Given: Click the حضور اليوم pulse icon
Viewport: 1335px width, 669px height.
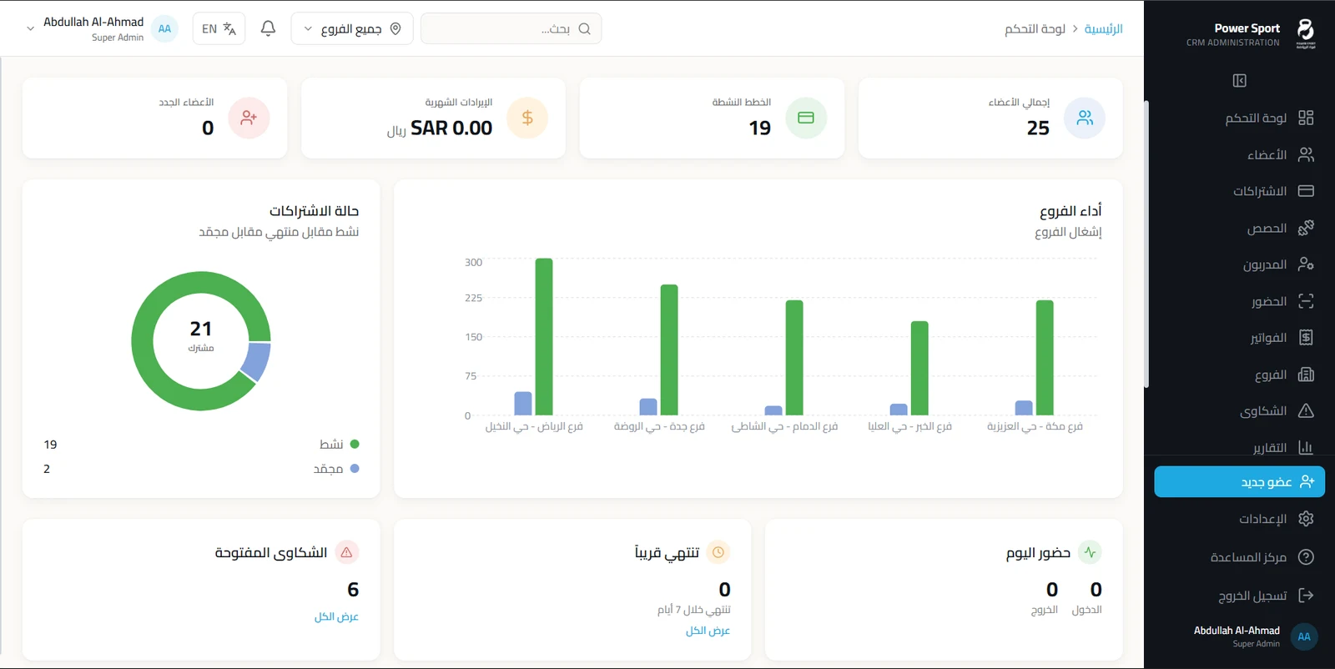Looking at the screenshot, I should point(1090,552).
